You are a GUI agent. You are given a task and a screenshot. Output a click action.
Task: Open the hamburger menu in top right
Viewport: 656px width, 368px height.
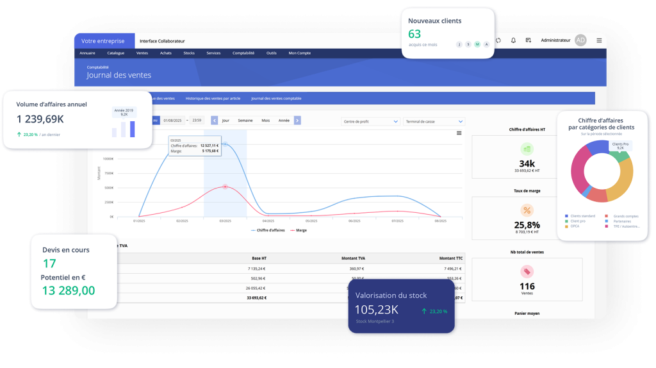point(599,40)
